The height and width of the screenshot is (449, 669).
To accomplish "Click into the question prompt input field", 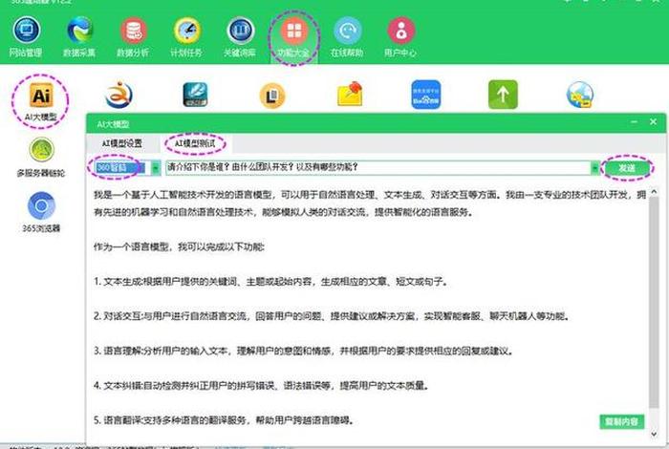I will [378, 168].
